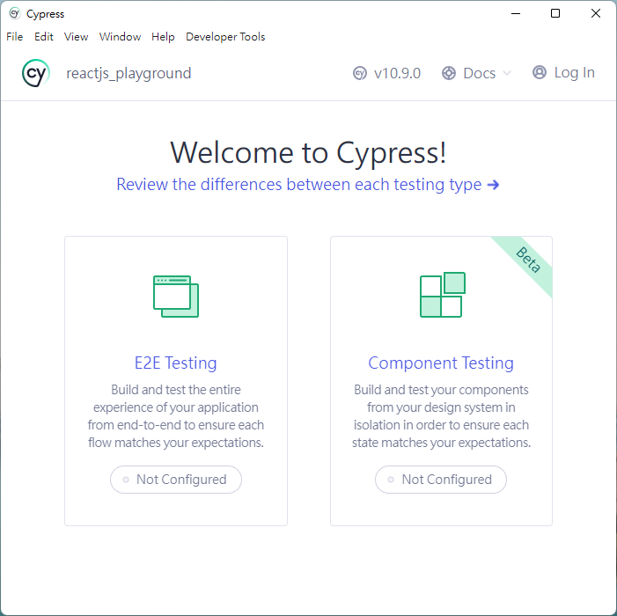Open the View menu
Image resolution: width=617 pixels, height=616 pixels.
[77, 37]
